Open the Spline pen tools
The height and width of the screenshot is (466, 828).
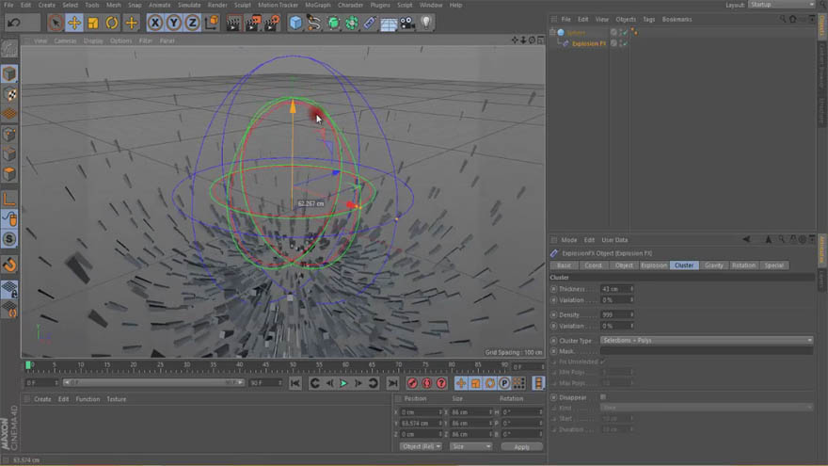click(x=314, y=23)
